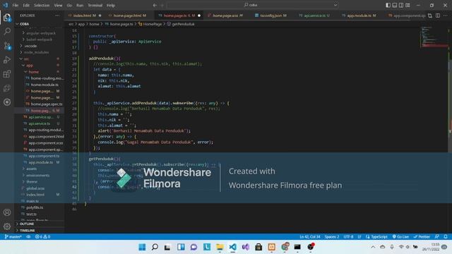Expand the OUTLINE section
The width and height of the screenshot is (452, 254).
point(39,224)
